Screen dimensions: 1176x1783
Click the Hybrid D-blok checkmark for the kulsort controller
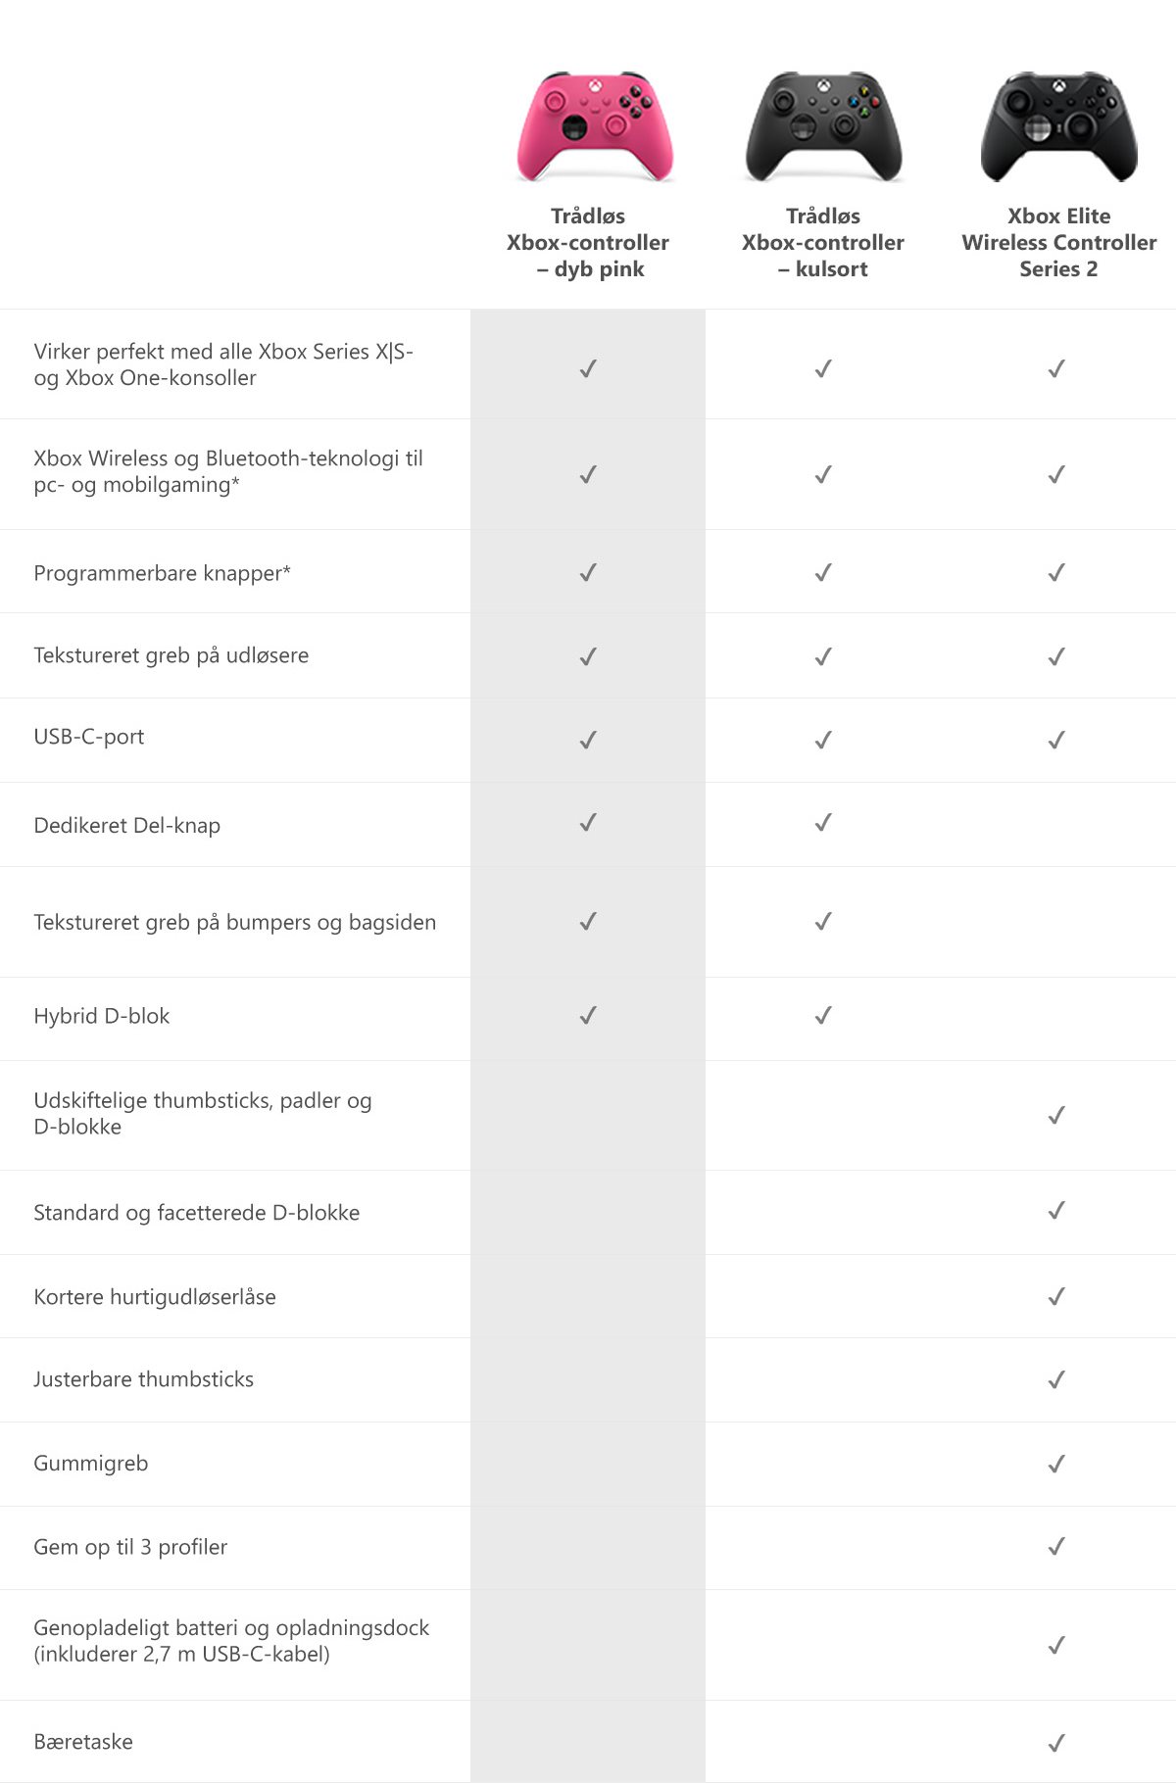point(823,1016)
